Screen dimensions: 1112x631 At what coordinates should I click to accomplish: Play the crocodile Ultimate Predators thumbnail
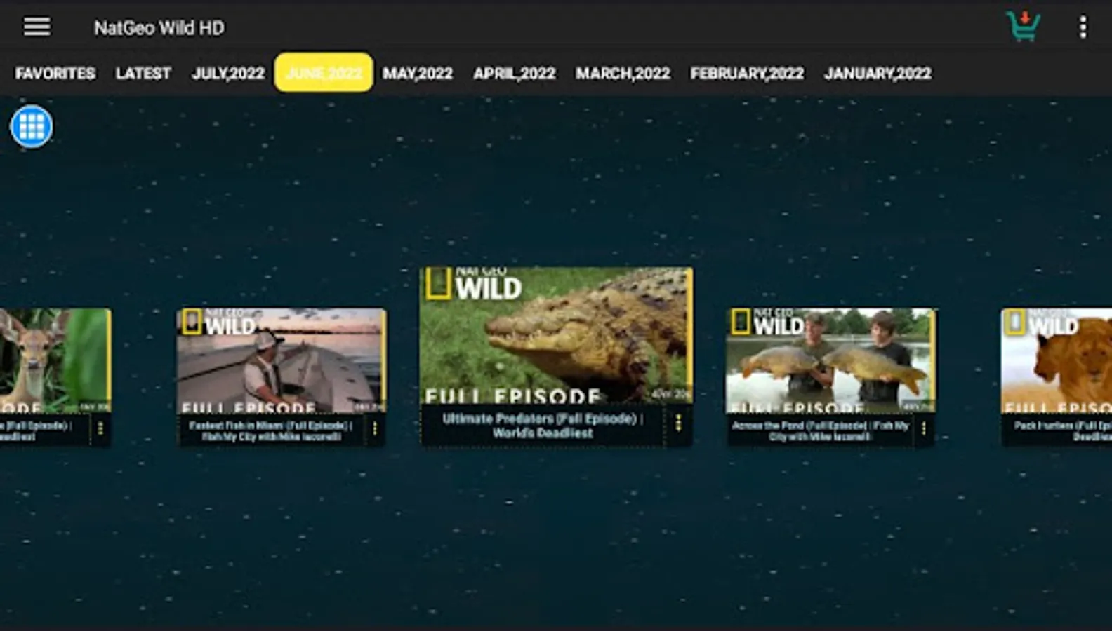[556, 335]
